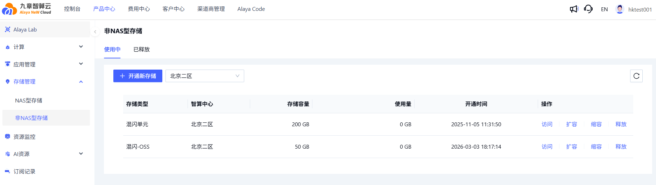Click the 存储容量 column header
Viewport: 656px width, 185px height.
point(298,104)
